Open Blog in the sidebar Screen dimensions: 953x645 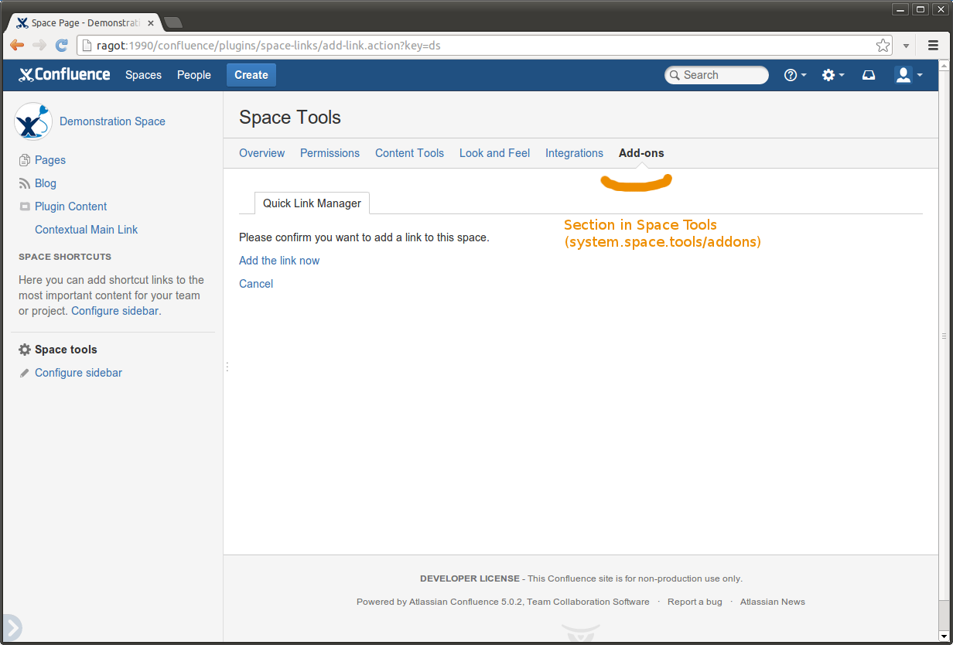[46, 183]
